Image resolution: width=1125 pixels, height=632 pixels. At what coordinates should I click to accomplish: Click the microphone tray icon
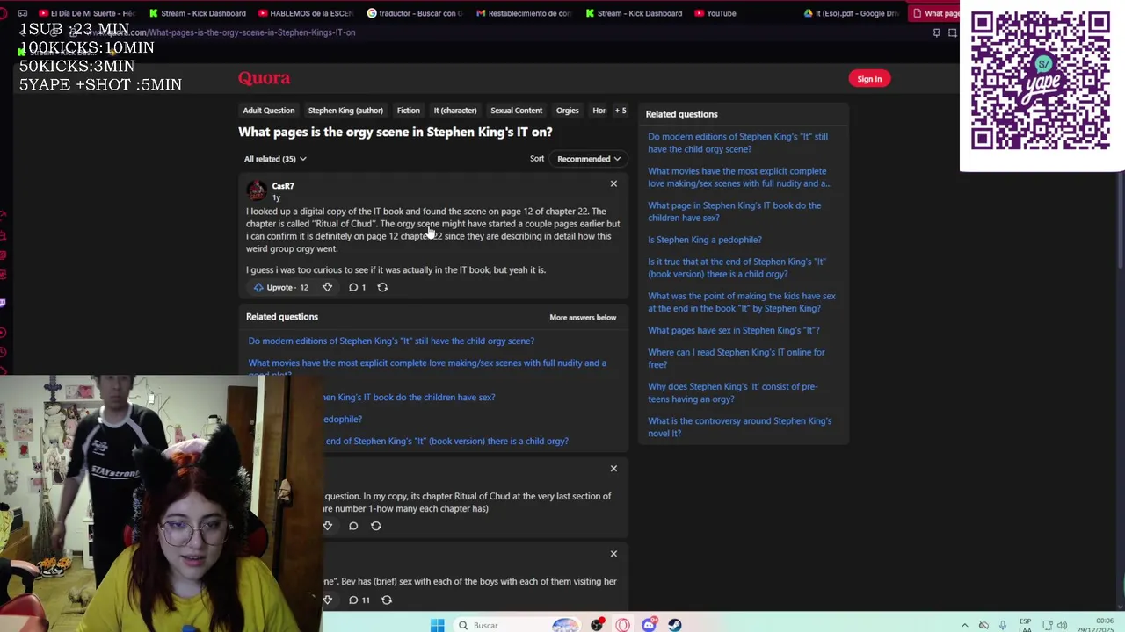1002,625
